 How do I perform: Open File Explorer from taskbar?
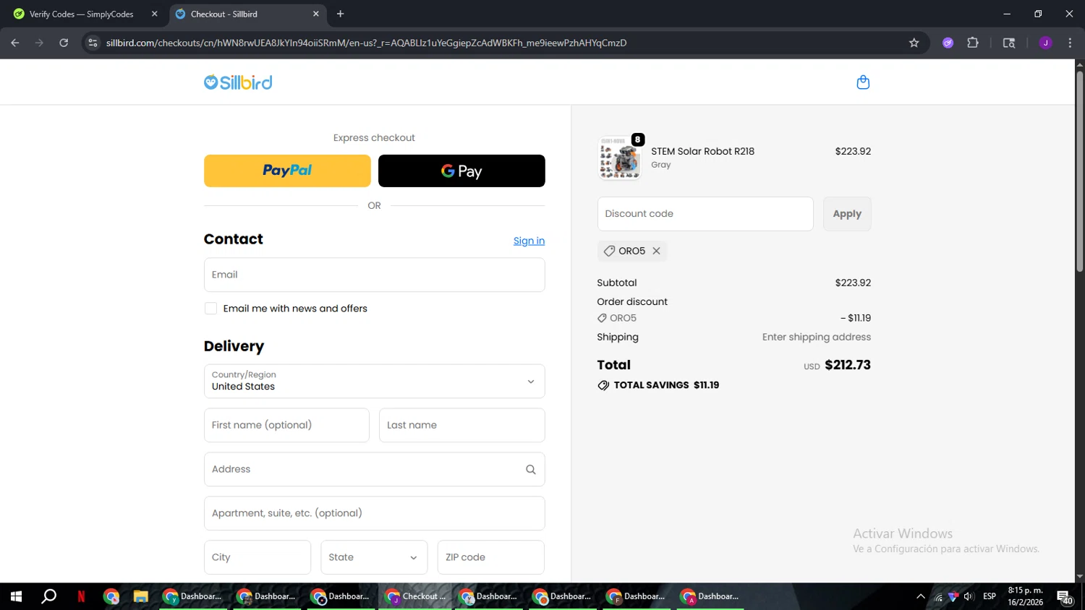pos(140,596)
